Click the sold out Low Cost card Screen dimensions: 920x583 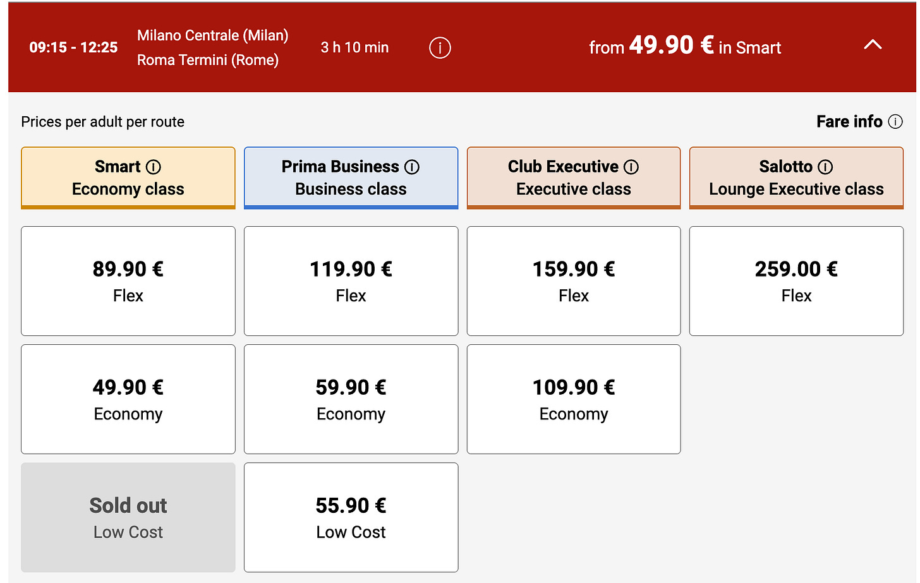click(x=128, y=517)
